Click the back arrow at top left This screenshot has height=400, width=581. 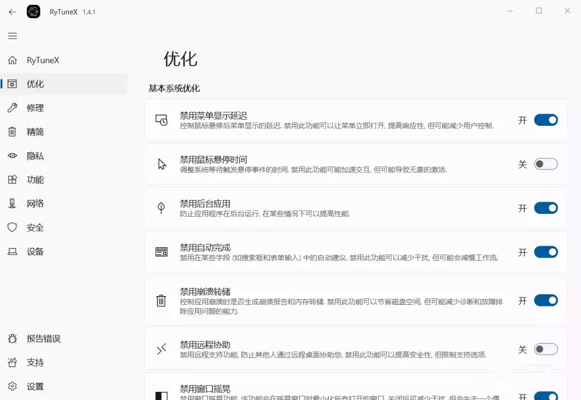[x=12, y=11]
